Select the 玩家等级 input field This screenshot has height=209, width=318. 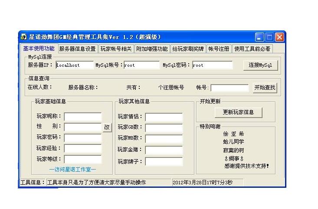pos(82,159)
